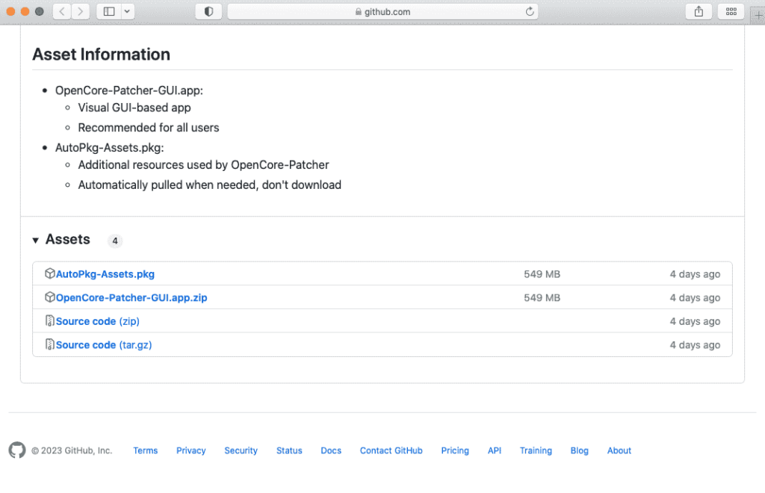Click the package icon beside AutoPkg-Assets.pkg
This screenshot has height=493, width=765.
coord(49,273)
